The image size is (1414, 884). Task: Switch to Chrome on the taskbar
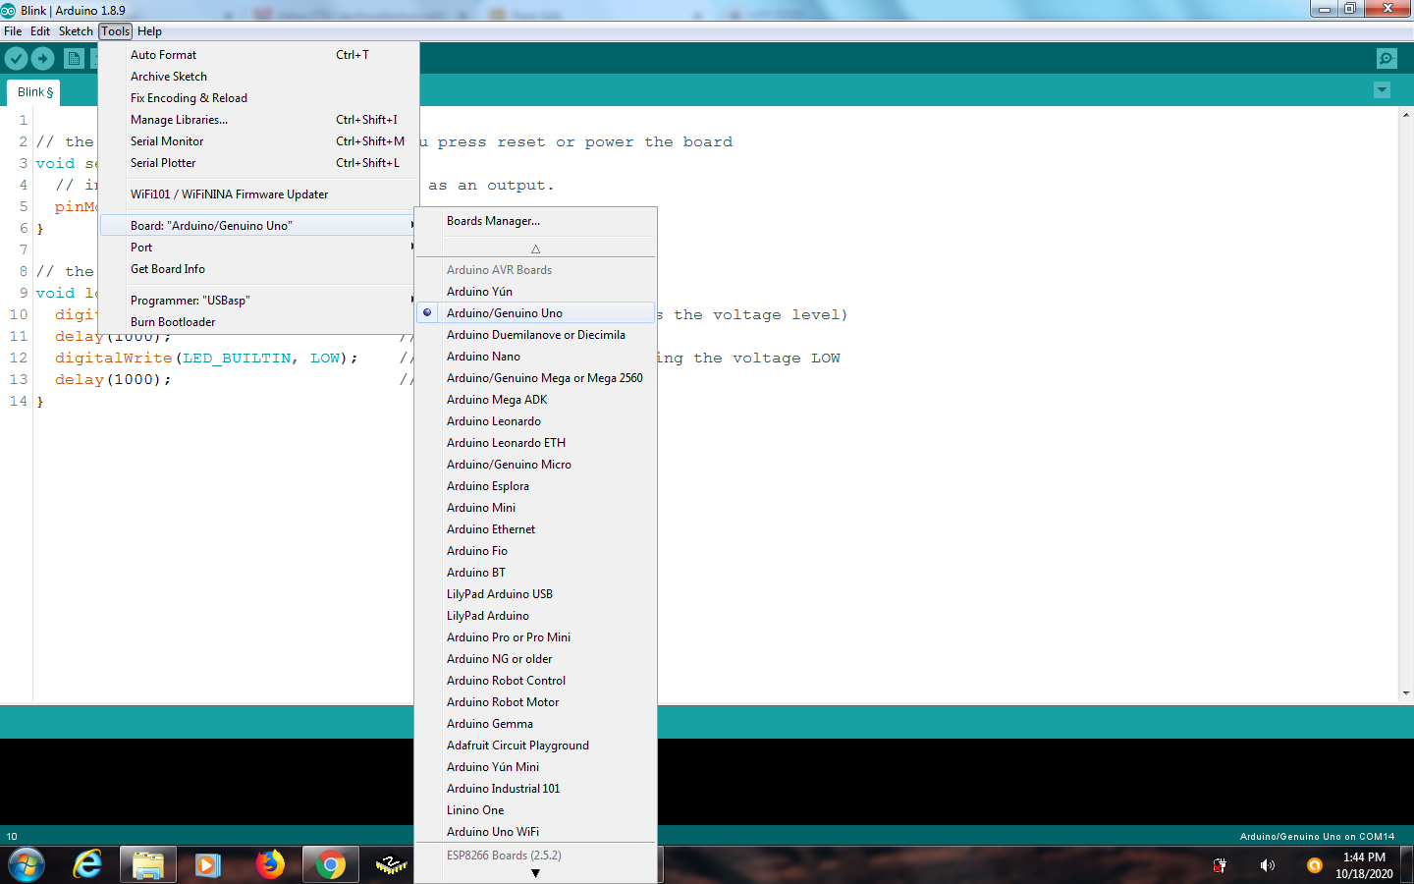point(331,864)
